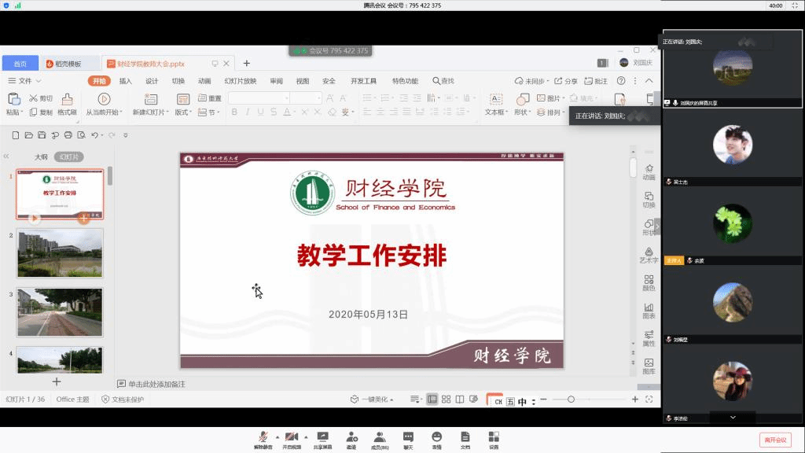Unmute microphone in meeting toolbar

tap(263, 437)
